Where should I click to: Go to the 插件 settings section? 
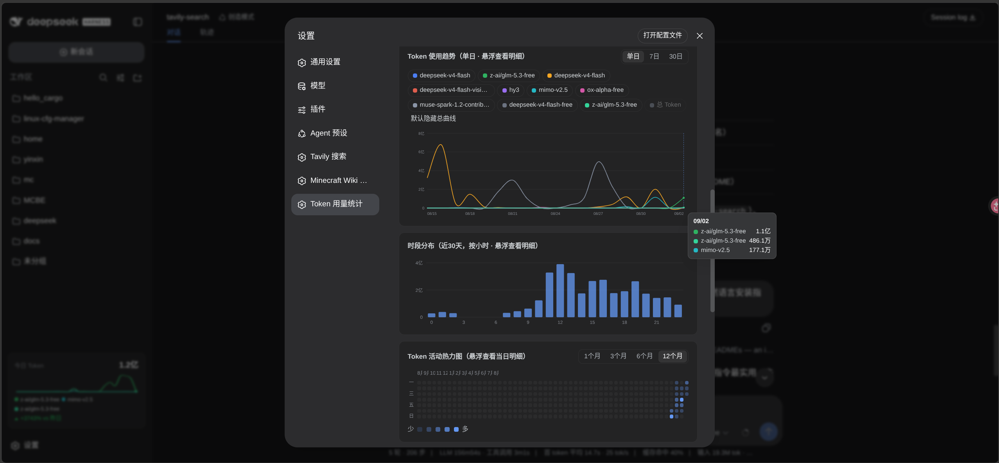(x=335, y=109)
